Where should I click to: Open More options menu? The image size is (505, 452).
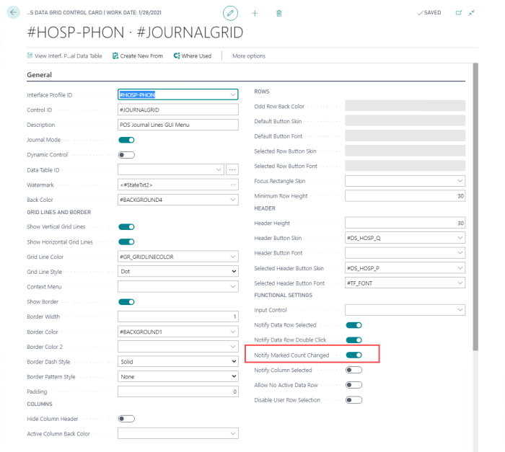(249, 56)
